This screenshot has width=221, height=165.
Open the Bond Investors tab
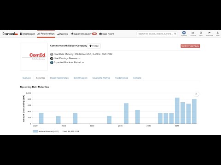coord(81,78)
